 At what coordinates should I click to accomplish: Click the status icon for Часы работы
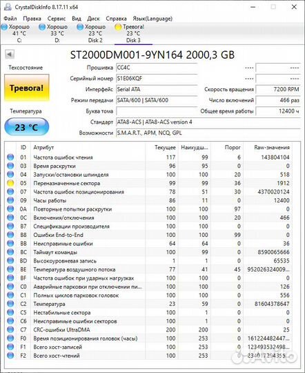[x=10, y=200]
